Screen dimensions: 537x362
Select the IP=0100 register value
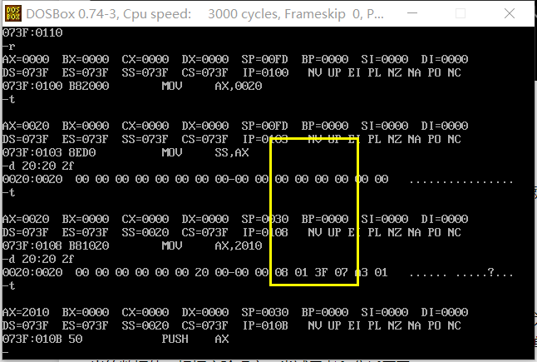tap(265, 72)
